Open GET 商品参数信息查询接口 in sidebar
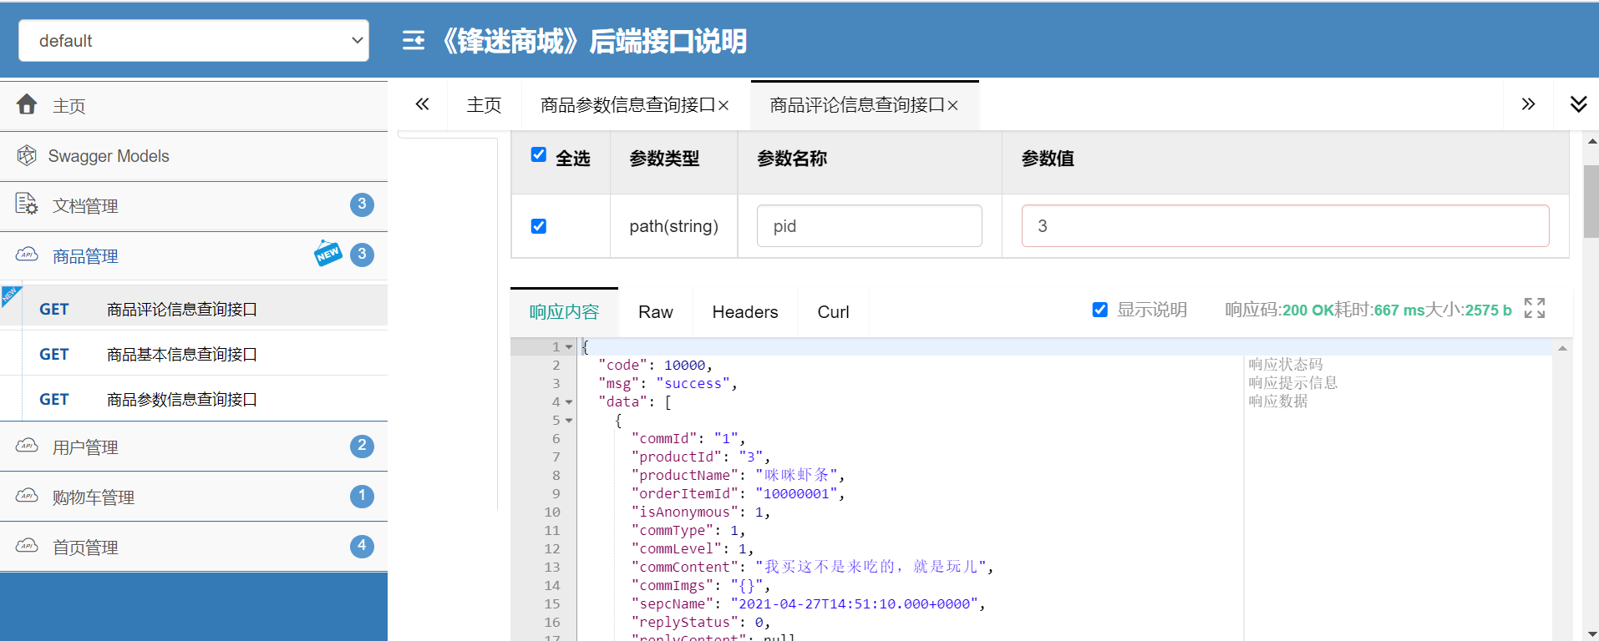Viewport: 1599px width, 641px height. (x=194, y=399)
